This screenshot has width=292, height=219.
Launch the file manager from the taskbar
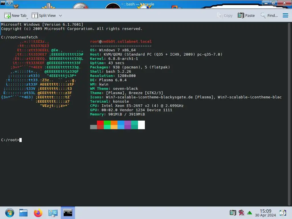click(23, 213)
